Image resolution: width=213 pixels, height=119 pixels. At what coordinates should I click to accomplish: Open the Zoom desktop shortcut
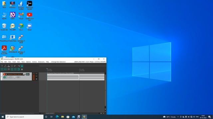pos(30,27)
